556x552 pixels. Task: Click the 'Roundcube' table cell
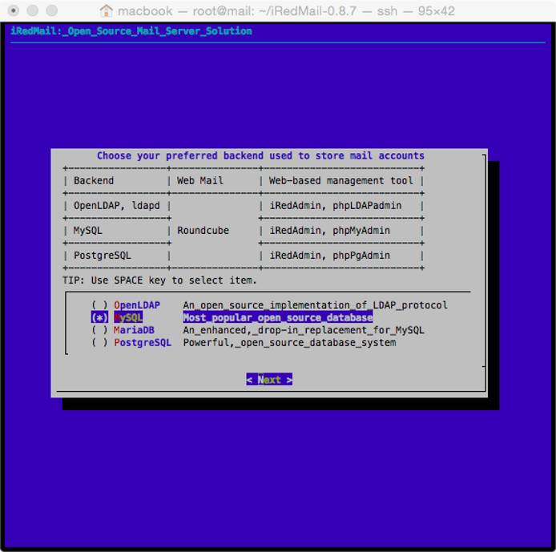click(x=203, y=231)
